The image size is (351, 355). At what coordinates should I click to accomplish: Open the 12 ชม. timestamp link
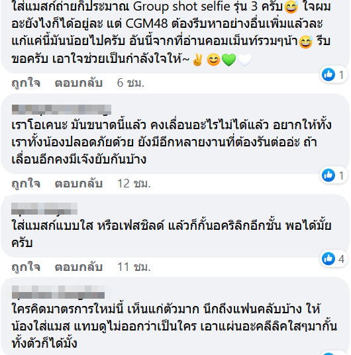pyautogui.click(x=134, y=183)
